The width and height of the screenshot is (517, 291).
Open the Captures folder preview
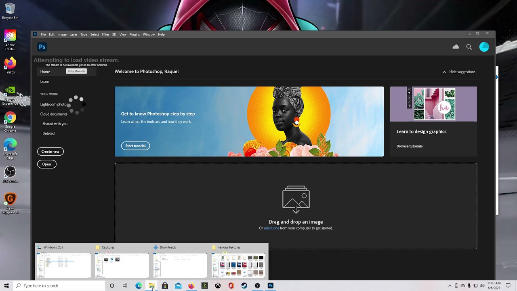[122, 265]
